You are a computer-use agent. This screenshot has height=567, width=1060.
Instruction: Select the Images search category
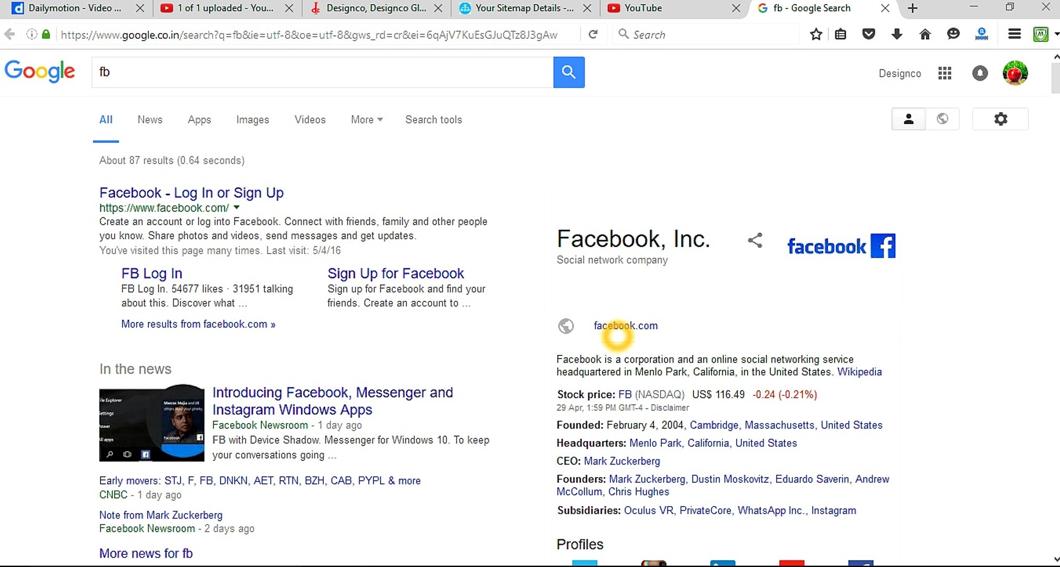[x=252, y=120]
